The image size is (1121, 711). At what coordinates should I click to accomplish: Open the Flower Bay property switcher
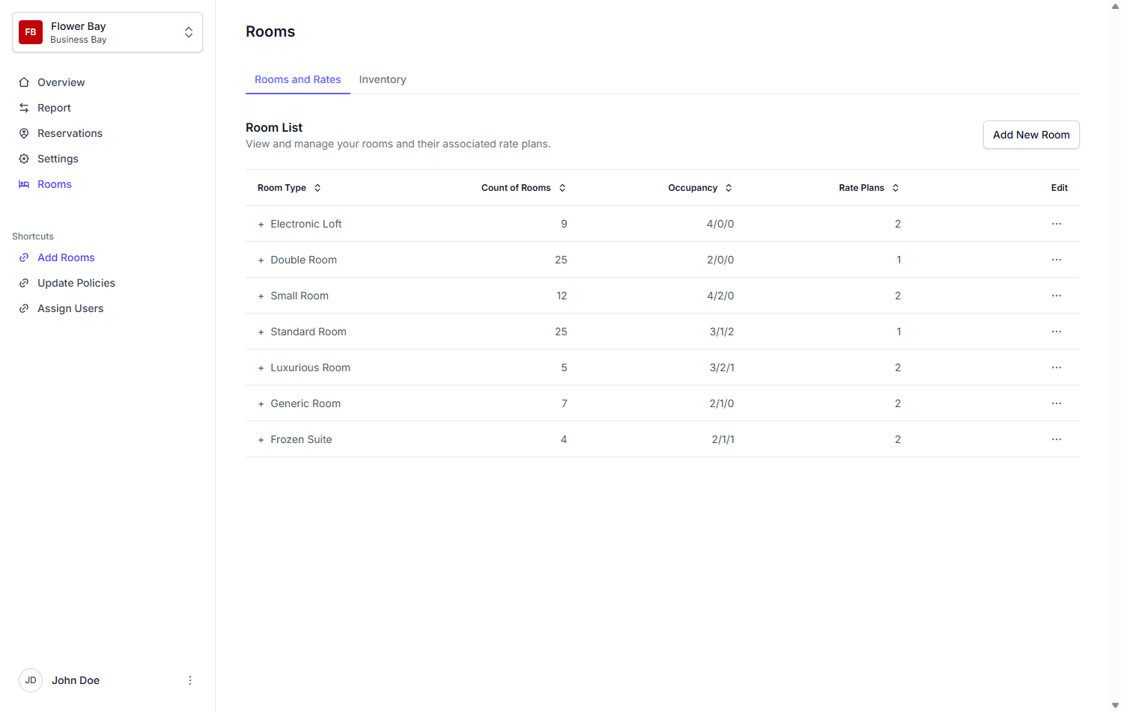point(188,32)
